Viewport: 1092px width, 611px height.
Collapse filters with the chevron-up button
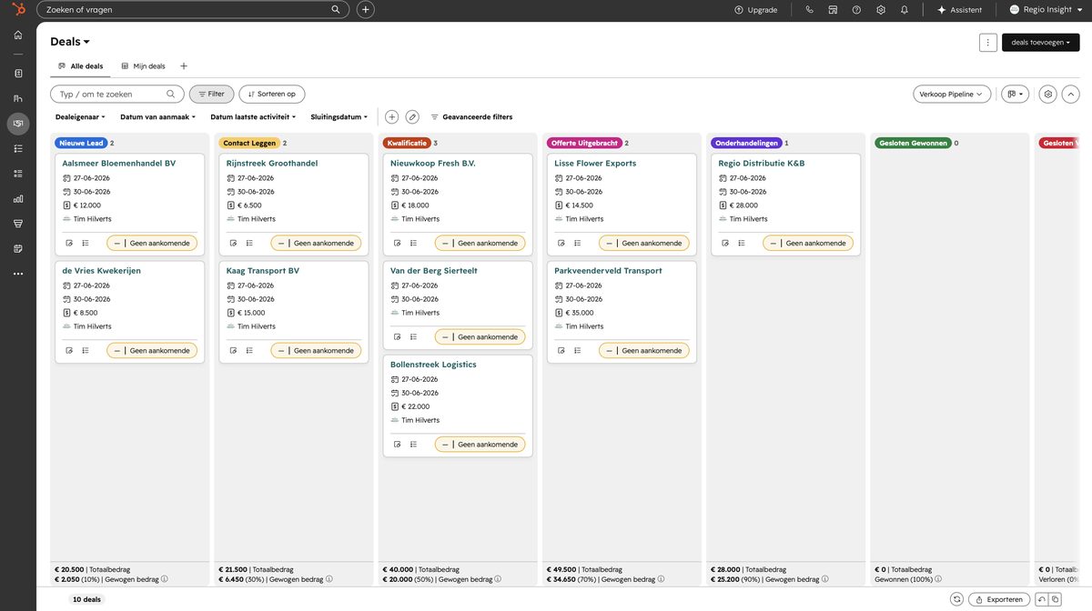point(1071,94)
